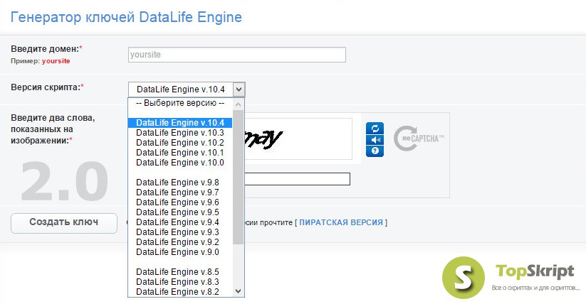
Task: Click the reCAPTCHA audio challenge icon
Action: click(x=375, y=140)
